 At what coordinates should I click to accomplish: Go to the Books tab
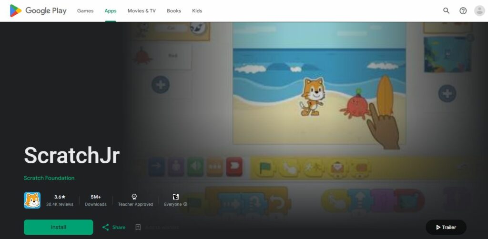click(173, 11)
